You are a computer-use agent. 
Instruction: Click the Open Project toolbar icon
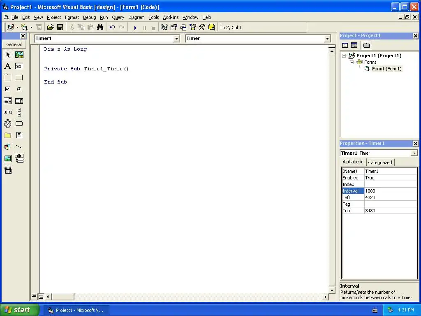(50, 27)
